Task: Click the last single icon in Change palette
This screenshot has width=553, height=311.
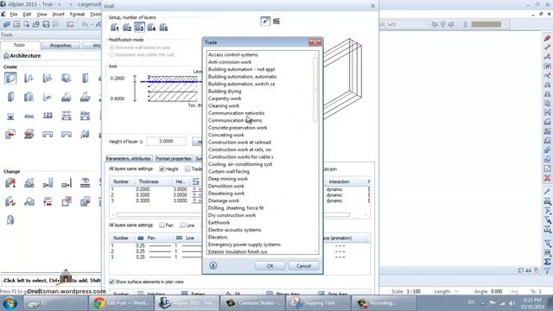Action: 10,220
